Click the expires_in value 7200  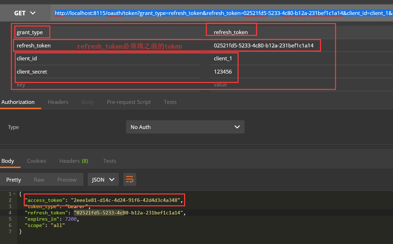(x=71, y=219)
